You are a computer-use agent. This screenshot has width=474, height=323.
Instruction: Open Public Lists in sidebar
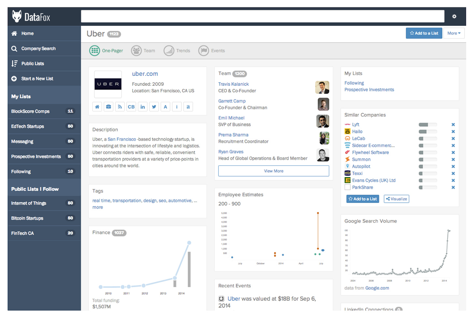(x=44, y=63)
